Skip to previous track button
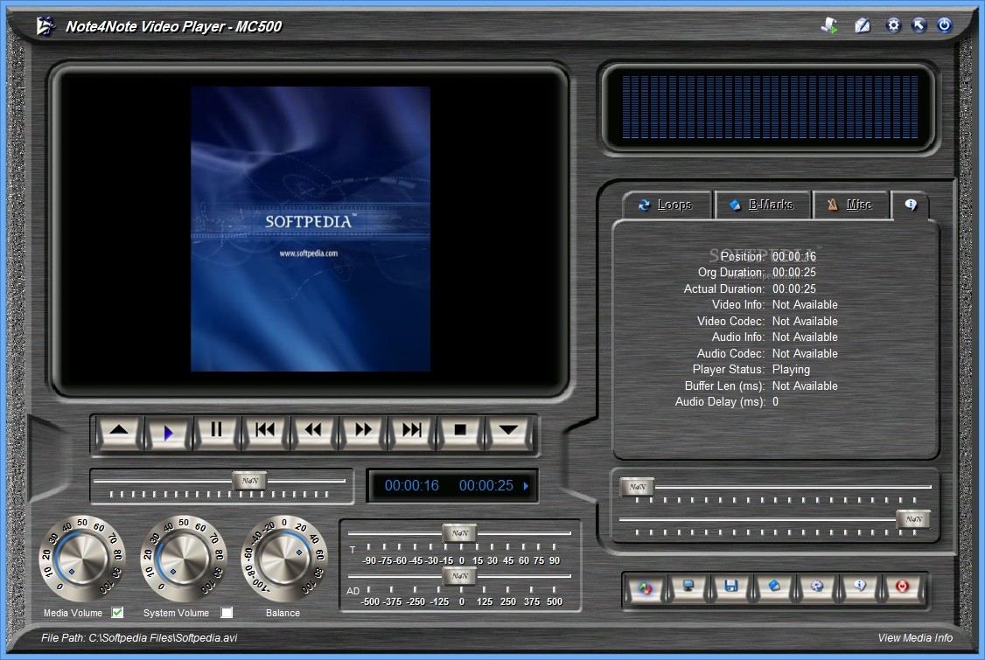The width and height of the screenshot is (985, 660). pyautogui.click(x=265, y=432)
